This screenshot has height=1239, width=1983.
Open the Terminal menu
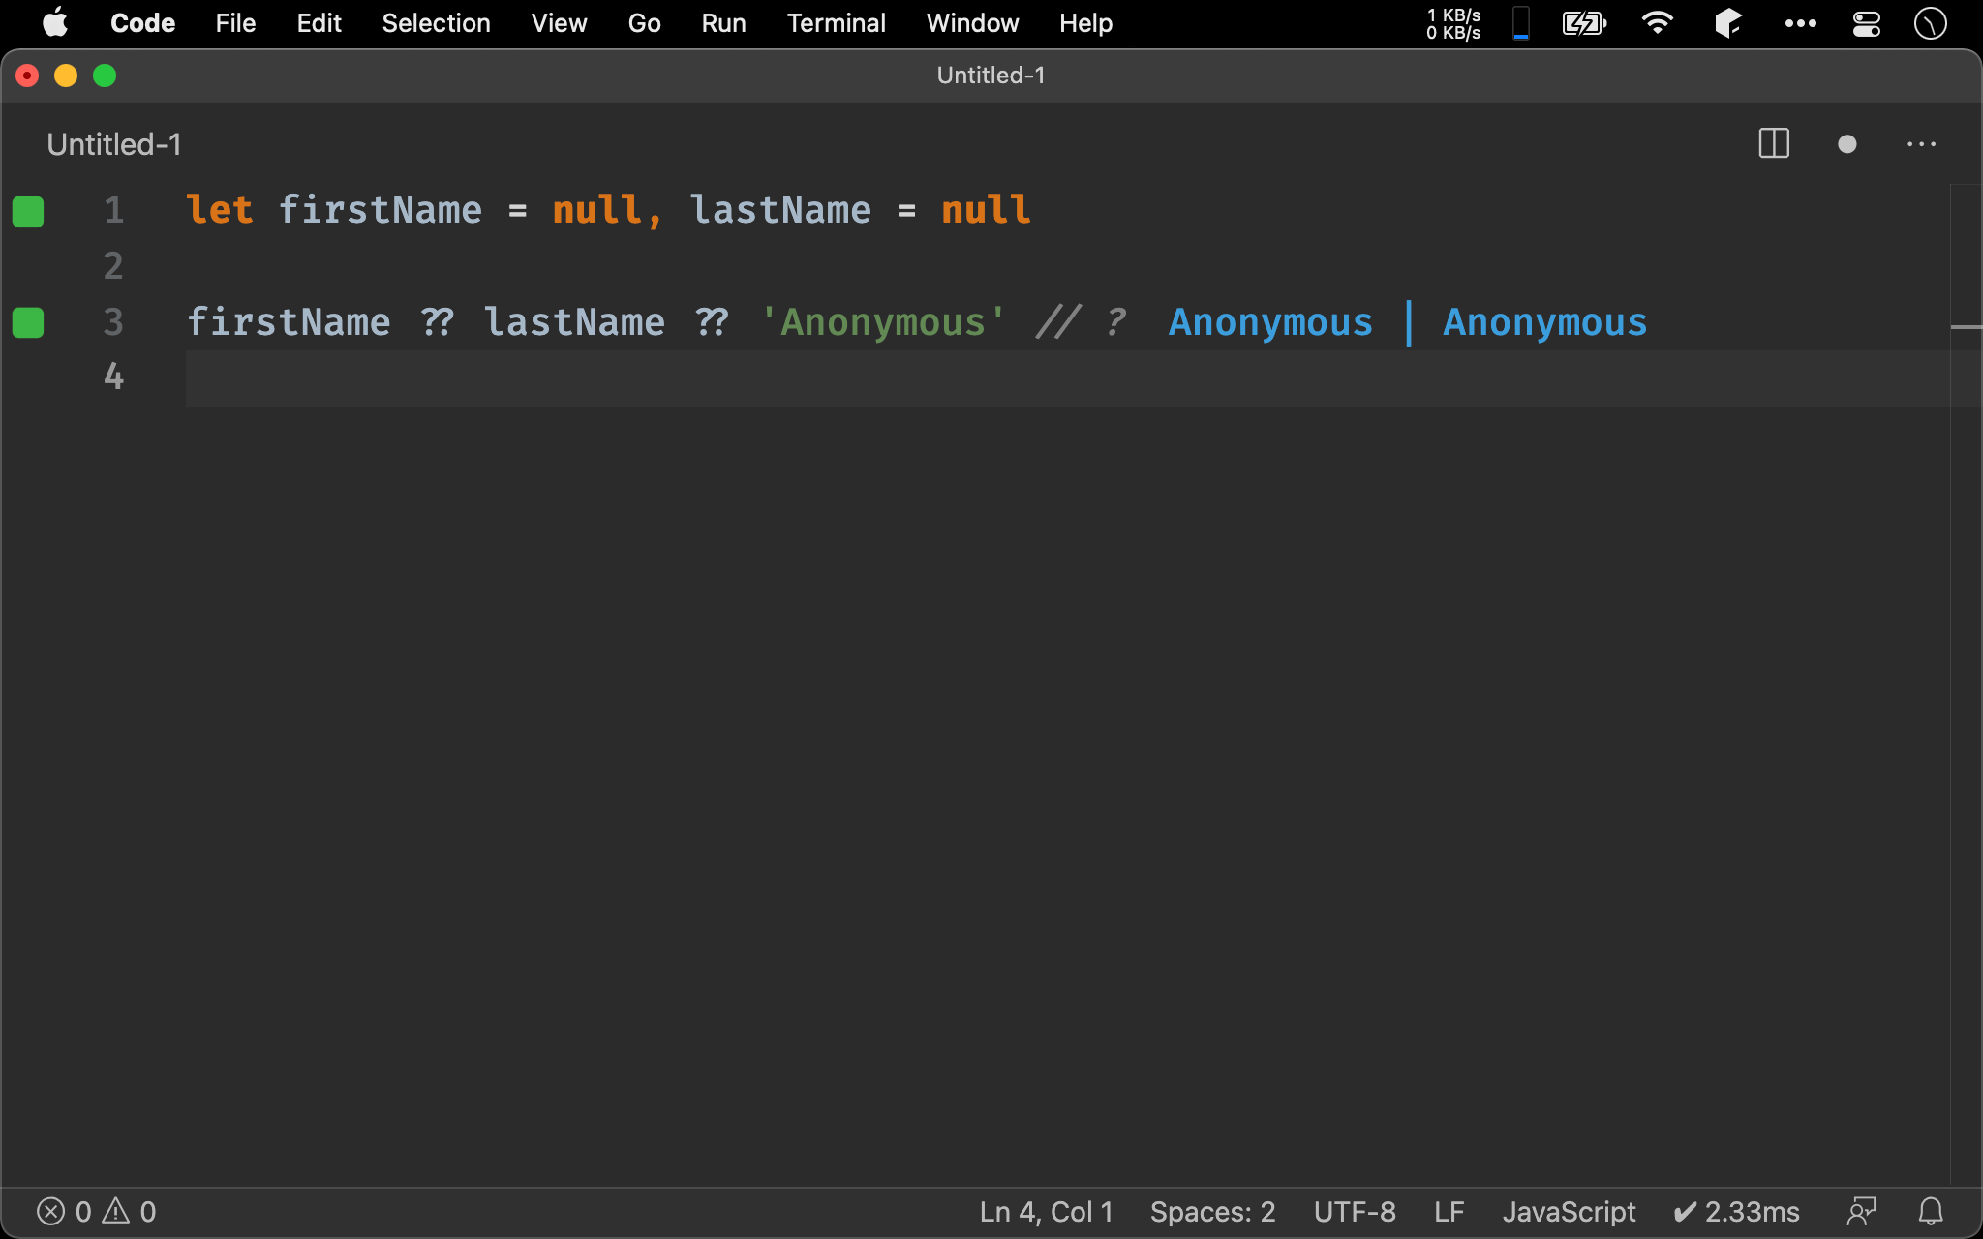[834, 23]
